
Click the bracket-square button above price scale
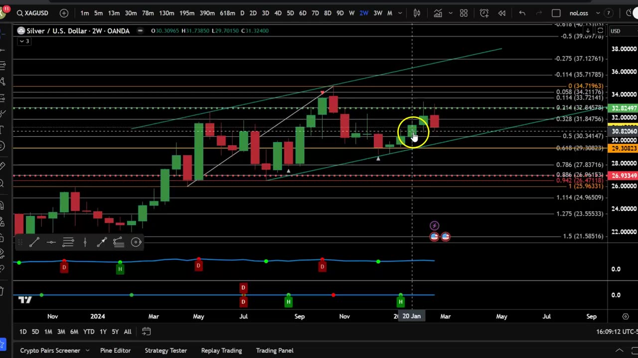point(600,31)
